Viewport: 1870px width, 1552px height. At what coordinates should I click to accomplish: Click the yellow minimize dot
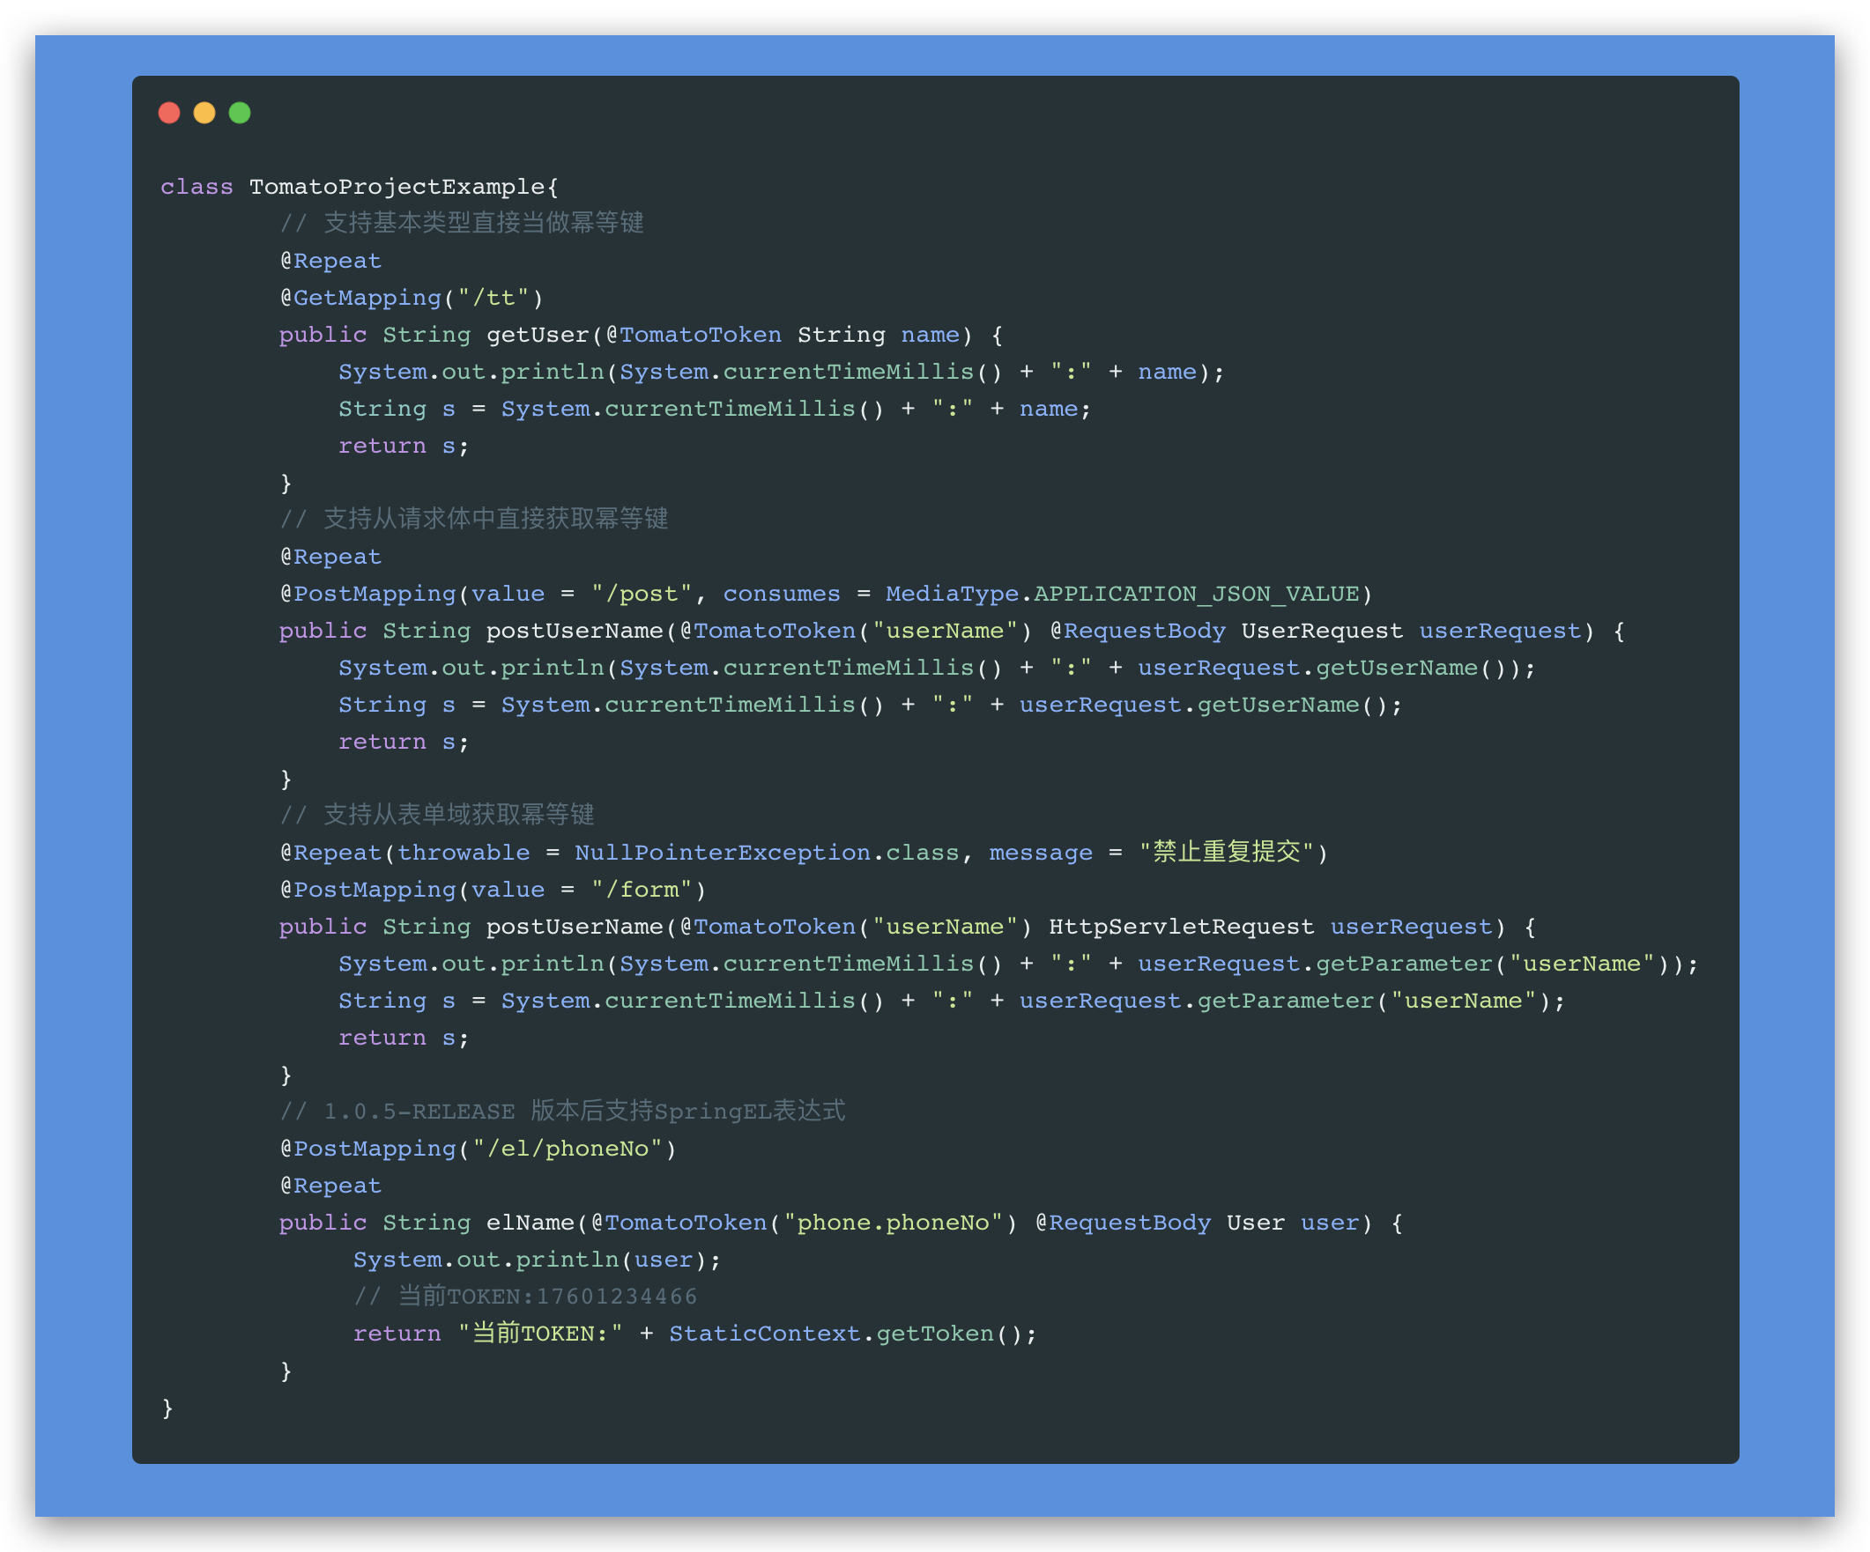[x=204, y=113]
